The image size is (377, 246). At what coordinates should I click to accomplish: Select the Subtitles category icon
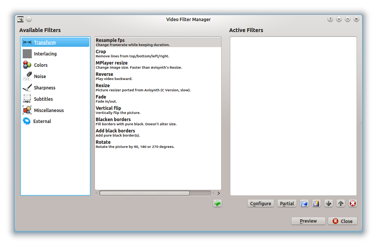[x=27, y=99]
